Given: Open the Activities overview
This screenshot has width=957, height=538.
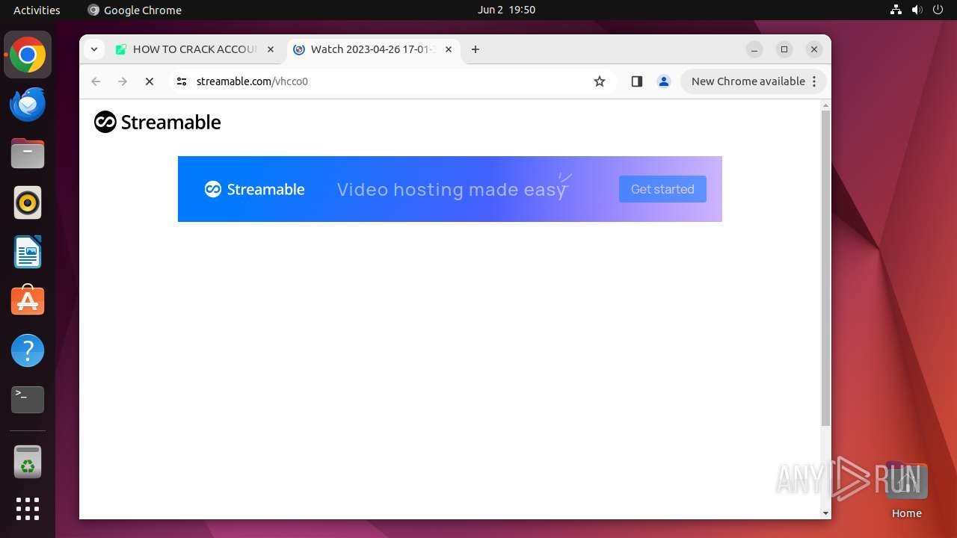Looking at the screenshot, I should click(x=37, y=10).
